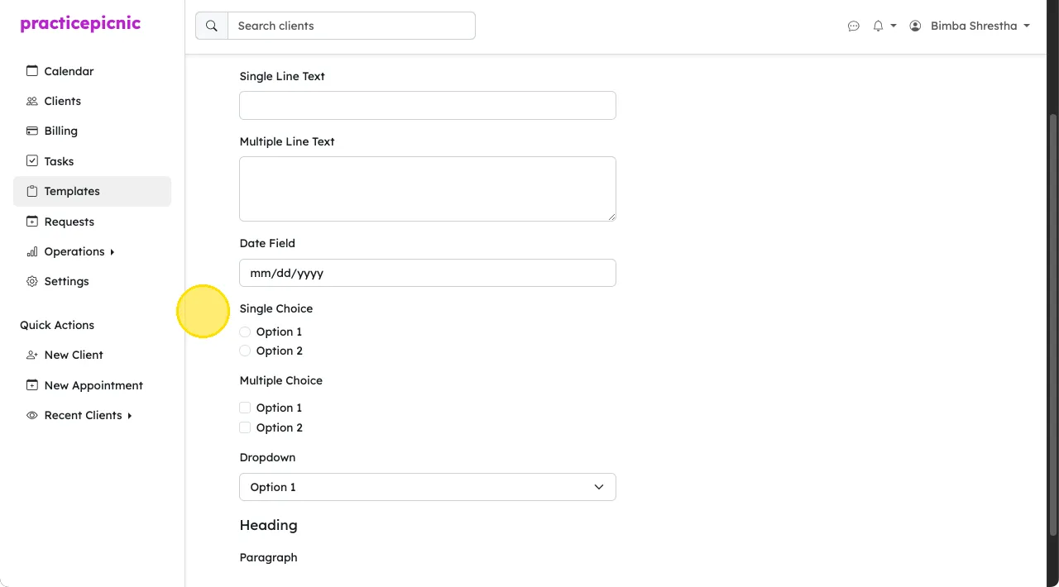Click the Settings gear icon
This screenshot has height=587, width=1059.
coord(32,281)
